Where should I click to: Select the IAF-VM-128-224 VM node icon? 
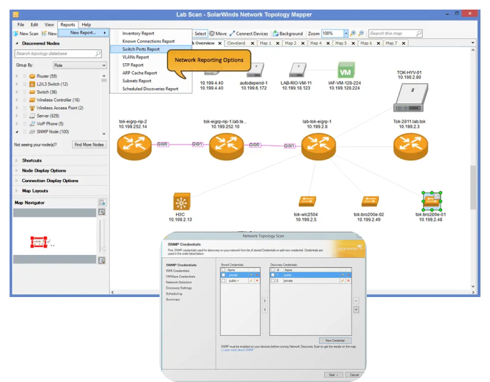346,70
